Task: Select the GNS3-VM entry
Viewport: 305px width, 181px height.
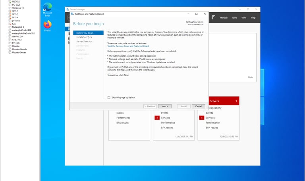Action: coord(17,40)
